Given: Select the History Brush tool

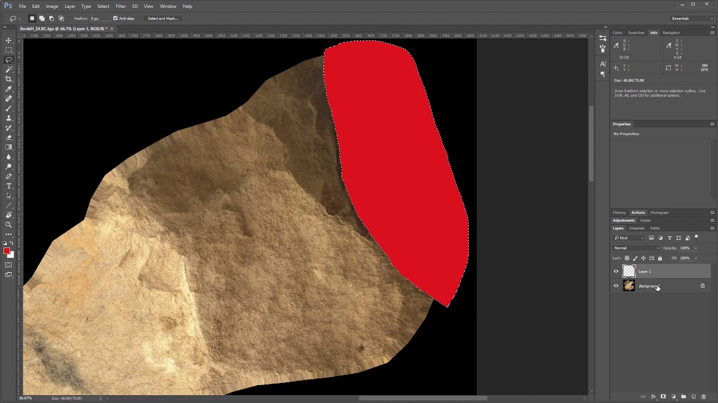Looking at the screenshot, I should click(8, 128).
